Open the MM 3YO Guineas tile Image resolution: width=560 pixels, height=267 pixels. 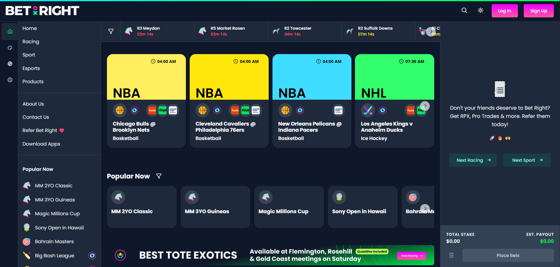[x=215, y=207]
